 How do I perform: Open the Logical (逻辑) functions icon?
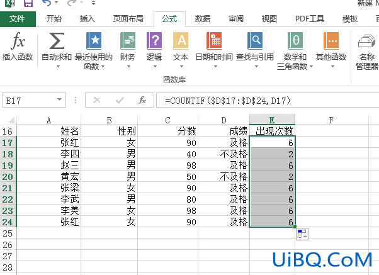(x=154, y=41)
